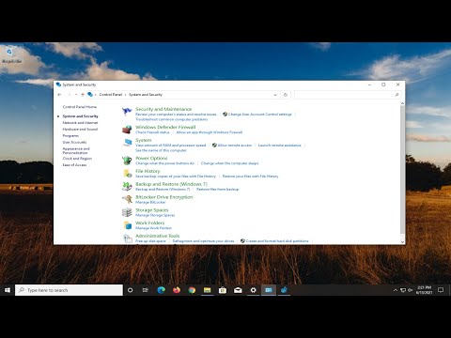Click the Search Control Panel box

pos(348,95)
